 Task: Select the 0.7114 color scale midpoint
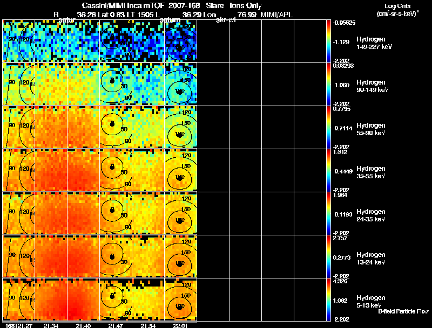point(343,128)
